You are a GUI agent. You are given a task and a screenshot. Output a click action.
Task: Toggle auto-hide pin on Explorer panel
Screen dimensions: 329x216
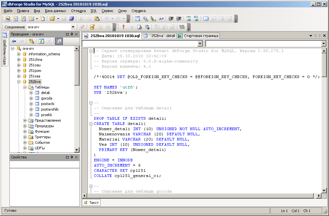(x=72, y=34)
